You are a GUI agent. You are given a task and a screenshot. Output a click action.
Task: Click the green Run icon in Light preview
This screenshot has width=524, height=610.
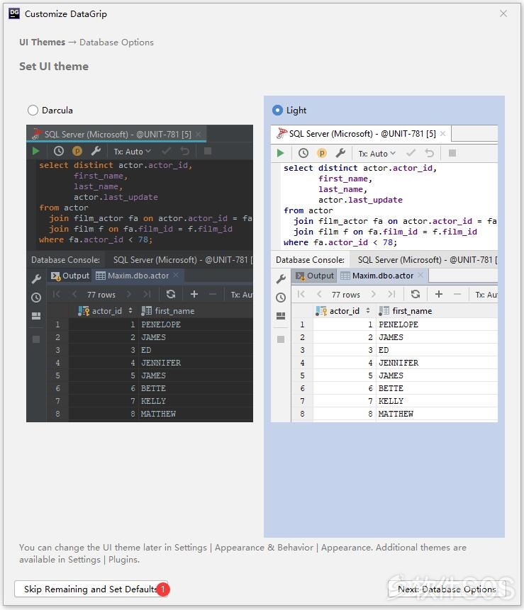pos(280,153)
